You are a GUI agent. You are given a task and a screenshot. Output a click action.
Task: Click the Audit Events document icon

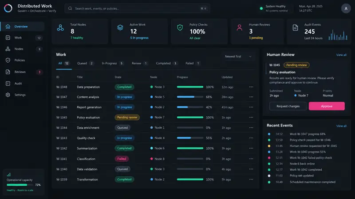pyautogui.click(x=295, y=27)
